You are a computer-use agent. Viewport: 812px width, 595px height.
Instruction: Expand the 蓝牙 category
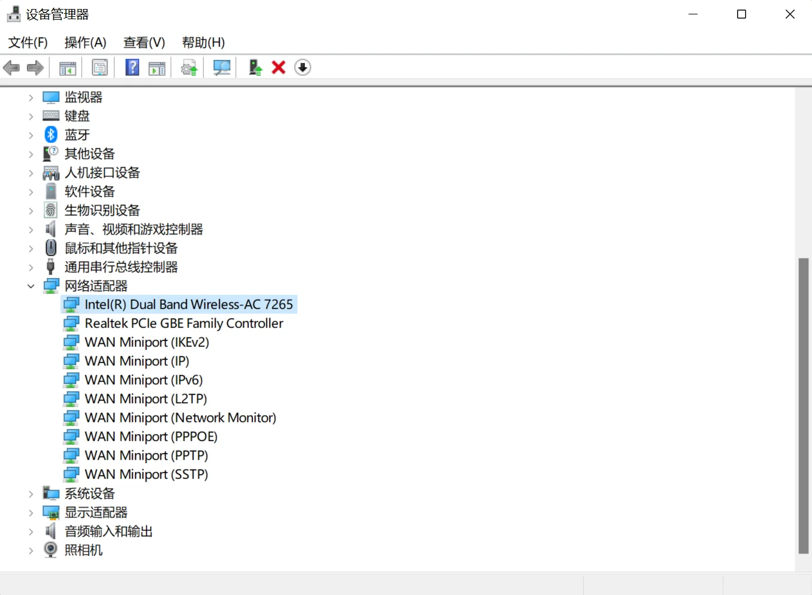point(31,134)
